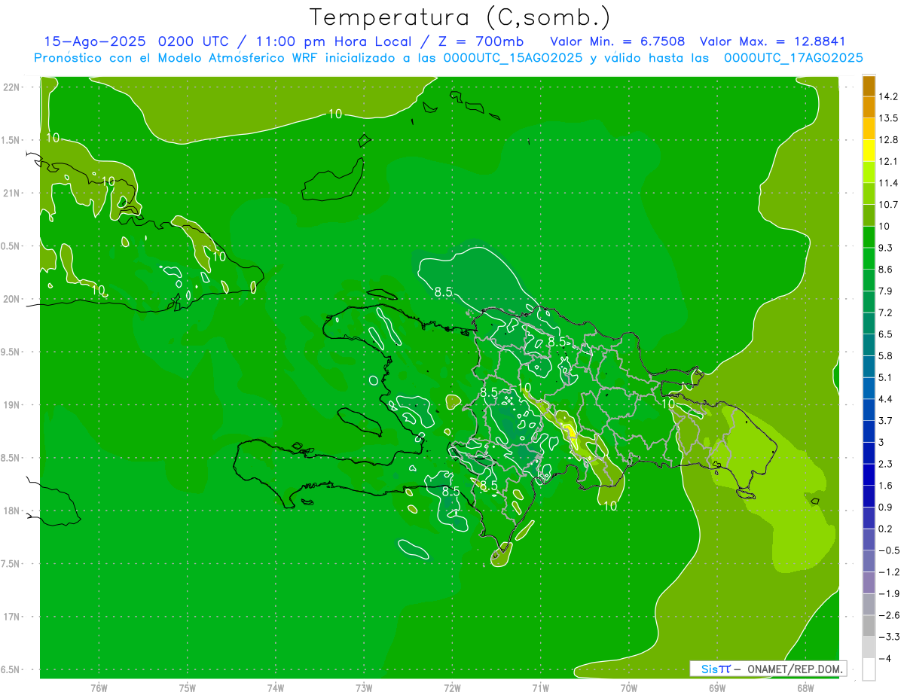904x698 pixels.
Task: Click the 68W longitude axis label
Action: click(805, 687)
